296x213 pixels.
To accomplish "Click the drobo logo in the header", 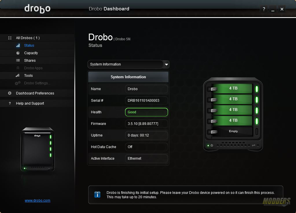I will pos(37,9).
